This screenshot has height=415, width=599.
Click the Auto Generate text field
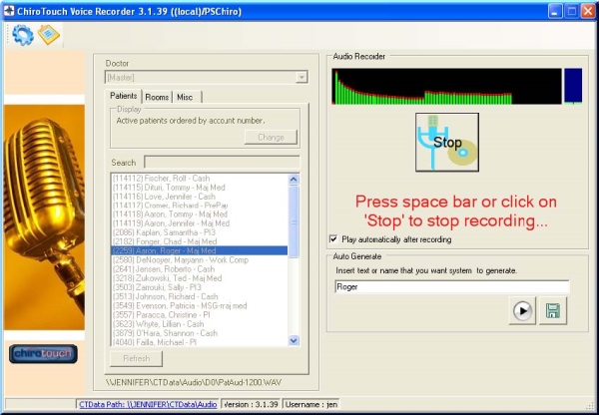click(451, 288)
